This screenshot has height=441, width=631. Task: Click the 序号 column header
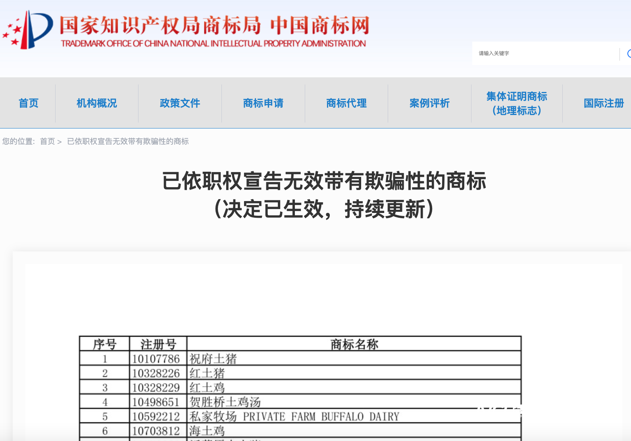105,344
